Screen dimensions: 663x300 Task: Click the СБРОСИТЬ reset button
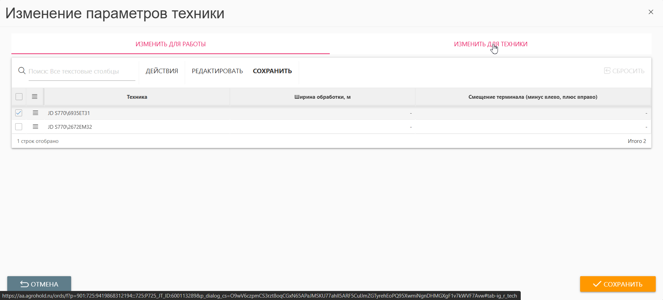tap(624, 71)
